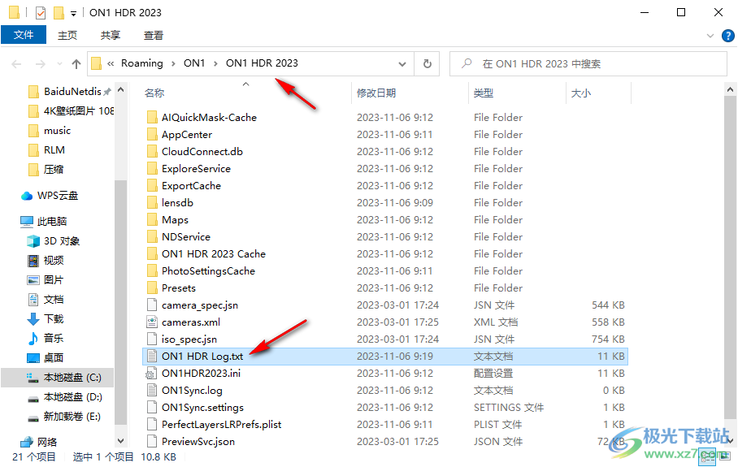
Task: Select the Presets folder icon
Action: [151, 288]
